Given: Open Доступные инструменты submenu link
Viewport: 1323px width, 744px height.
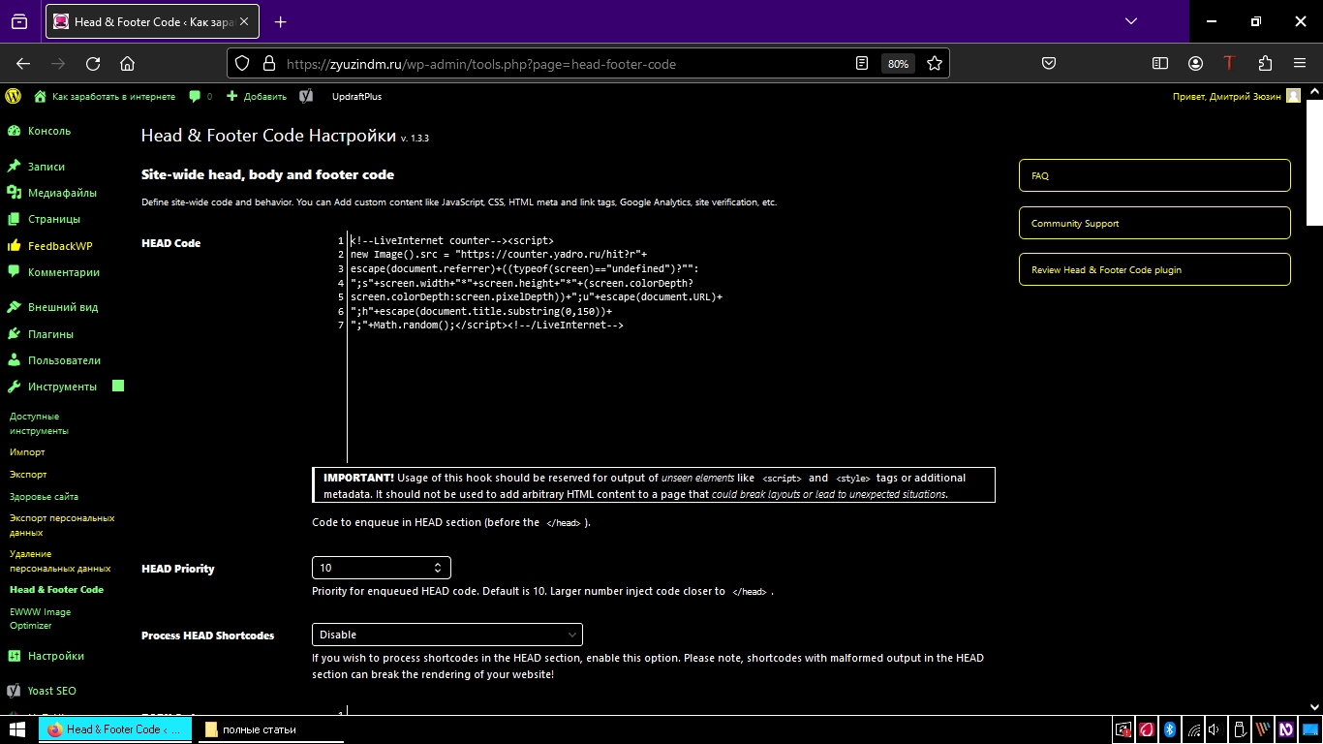Looking at the screenshot, I should pos(39,423).
